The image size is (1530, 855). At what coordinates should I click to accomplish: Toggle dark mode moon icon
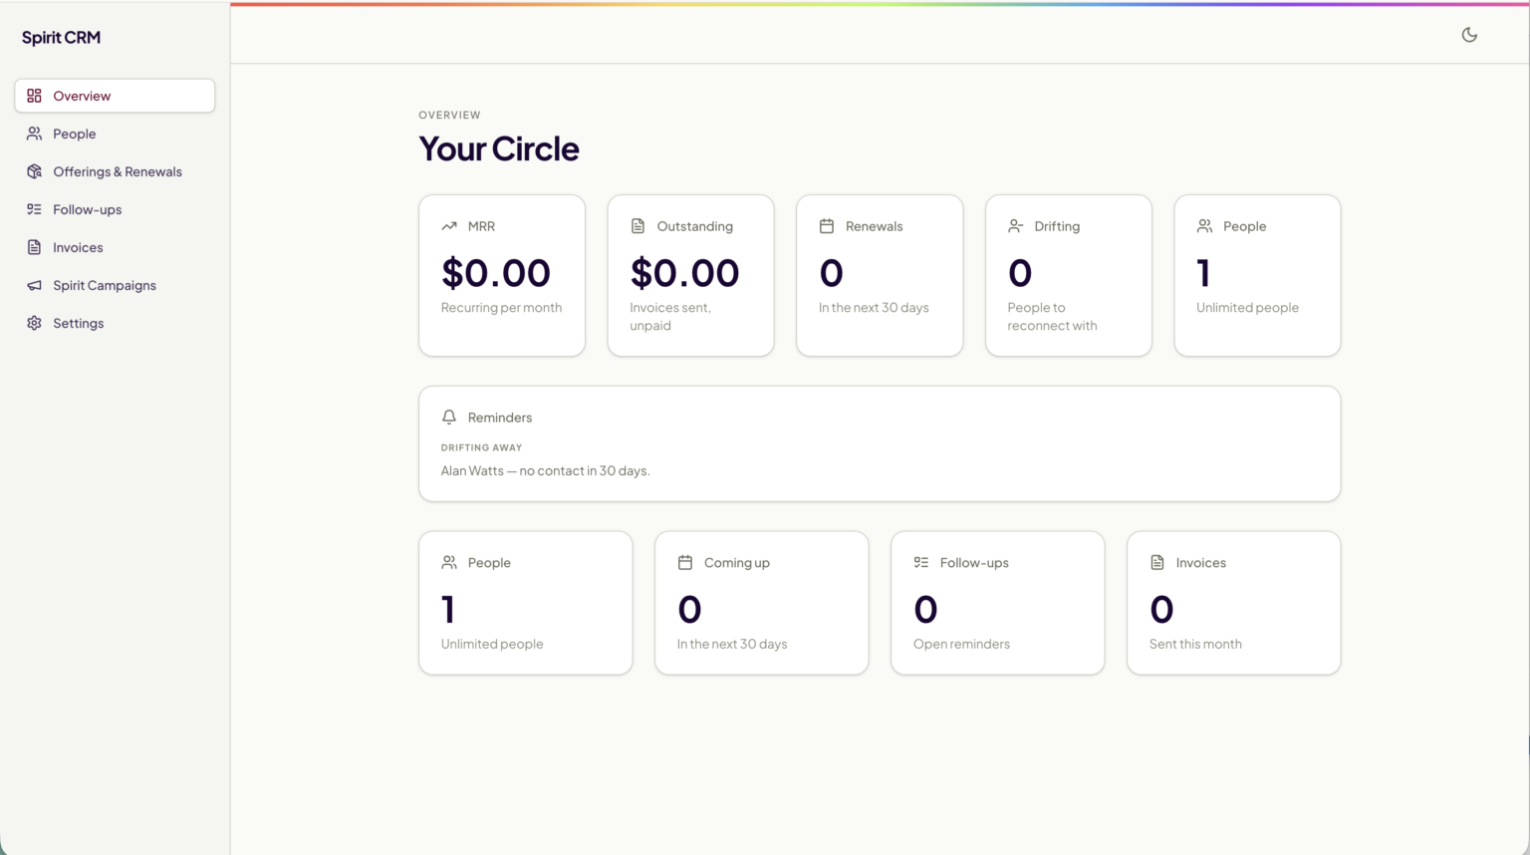1469,35
